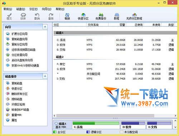
Task: Open 快速分区 from the toolbar
Action: pyautogui.click(x=83, y=16)
